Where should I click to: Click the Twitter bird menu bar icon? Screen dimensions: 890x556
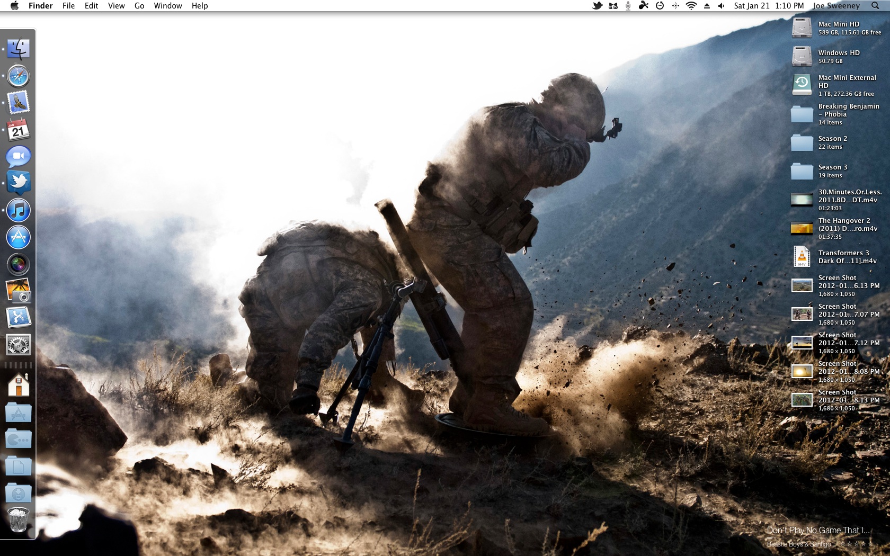point(597,6)
